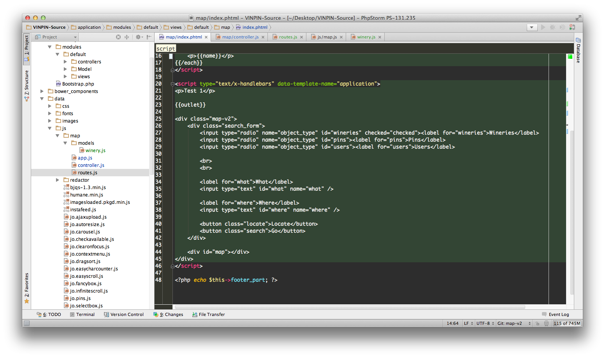605x358 pixels.
Task: Click the Run (play) toolbar icon
Action: click(543, 27)
